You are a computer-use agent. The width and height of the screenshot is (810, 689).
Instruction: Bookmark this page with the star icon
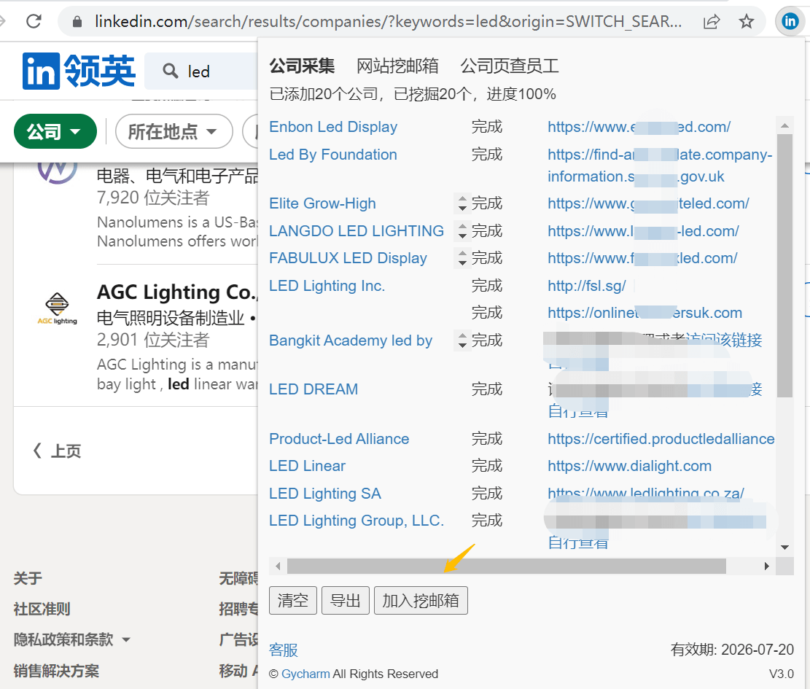tap(746, 21)
